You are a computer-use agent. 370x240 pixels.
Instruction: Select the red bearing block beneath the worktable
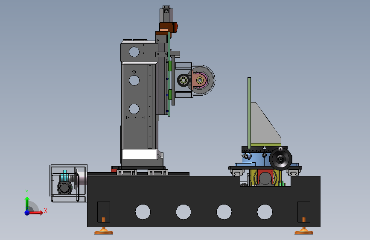coord(265,177)
